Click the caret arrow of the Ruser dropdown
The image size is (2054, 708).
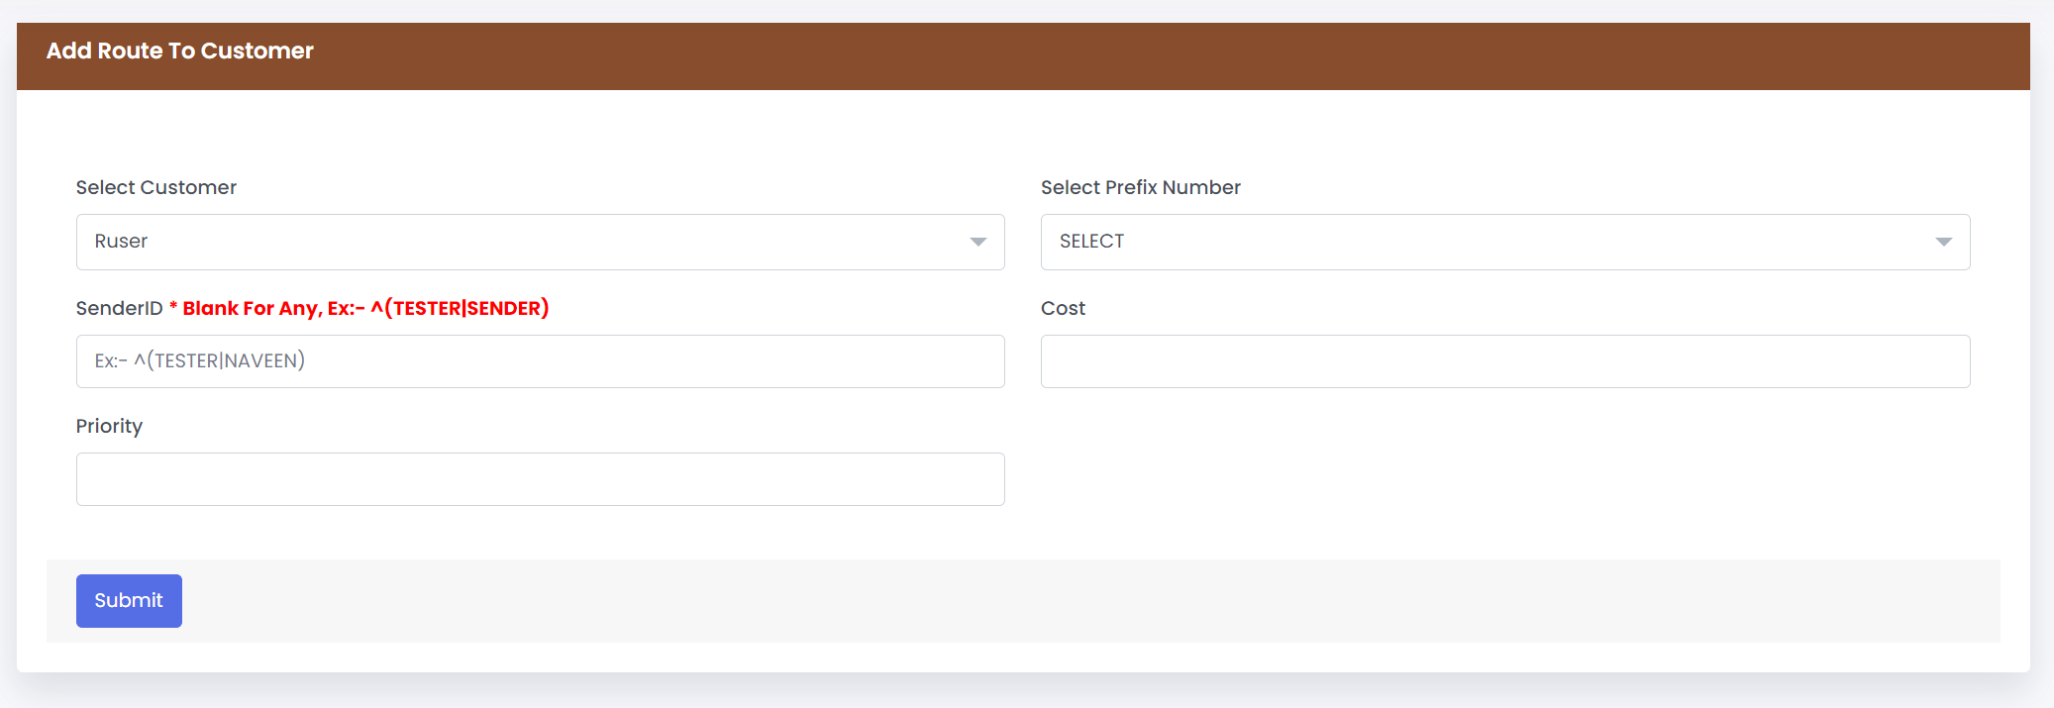pyautogui.click(x=978, y=242)
